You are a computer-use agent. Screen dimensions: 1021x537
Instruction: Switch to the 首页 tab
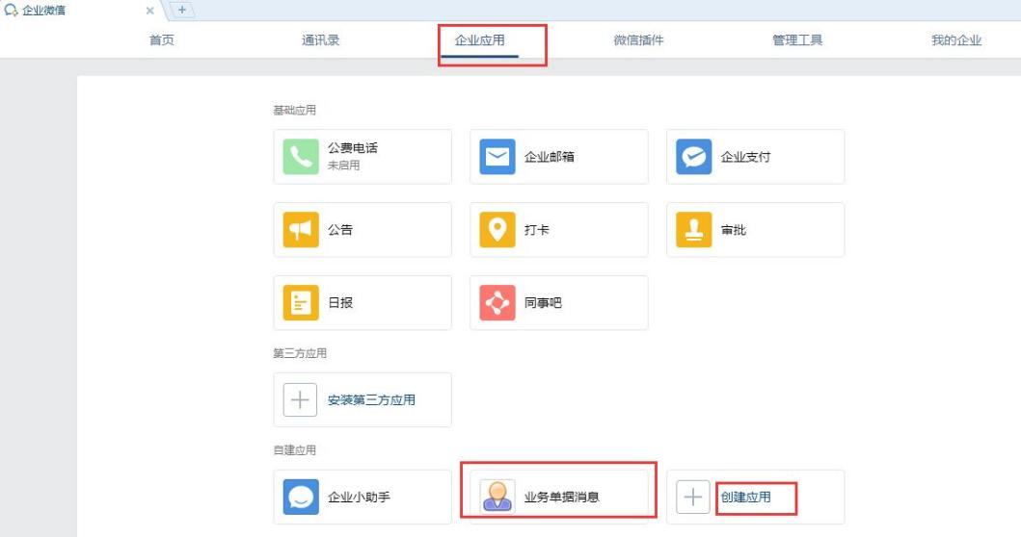coord(162,40)
